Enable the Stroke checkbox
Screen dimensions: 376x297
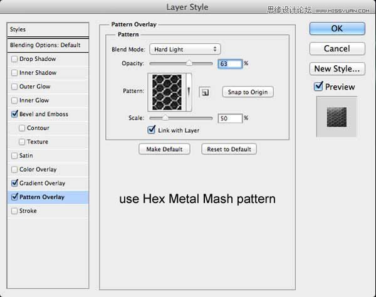[14, 211]
